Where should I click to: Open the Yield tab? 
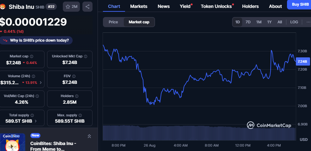pos(185,6)
